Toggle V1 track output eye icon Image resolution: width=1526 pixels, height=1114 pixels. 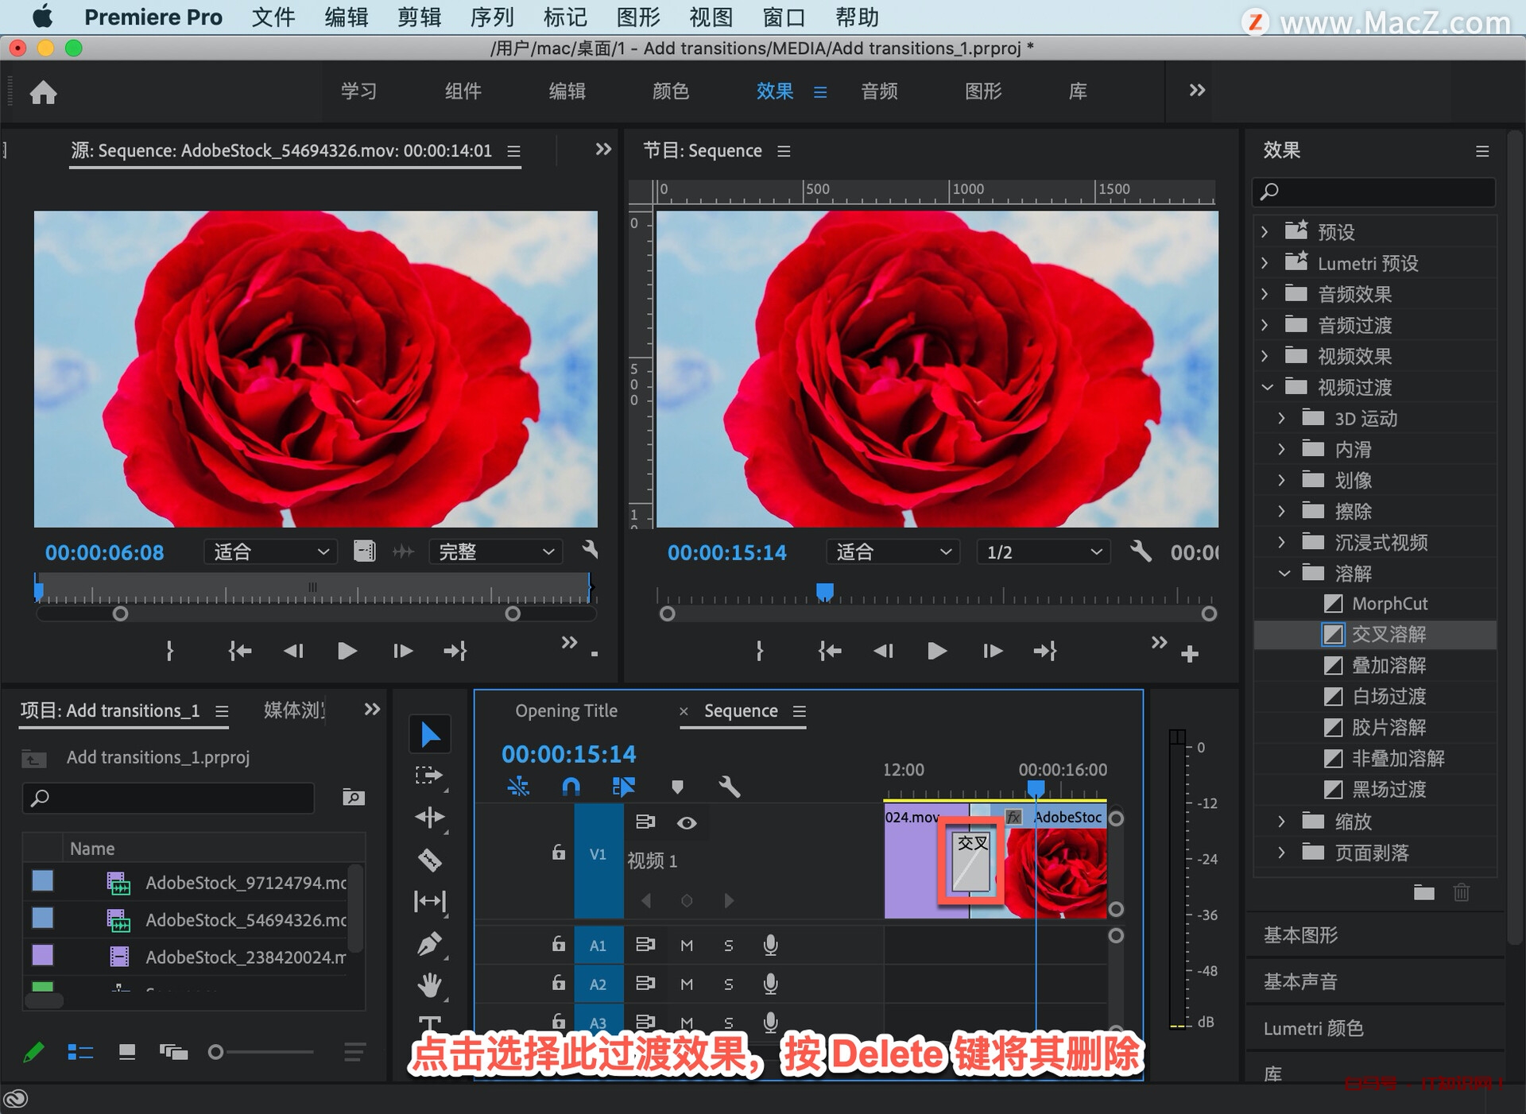pyautogui.click(x=687, y=823)
